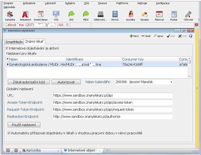Click the Request-Token-Endpoint field
201x155 pixels.
pos(113,109)
